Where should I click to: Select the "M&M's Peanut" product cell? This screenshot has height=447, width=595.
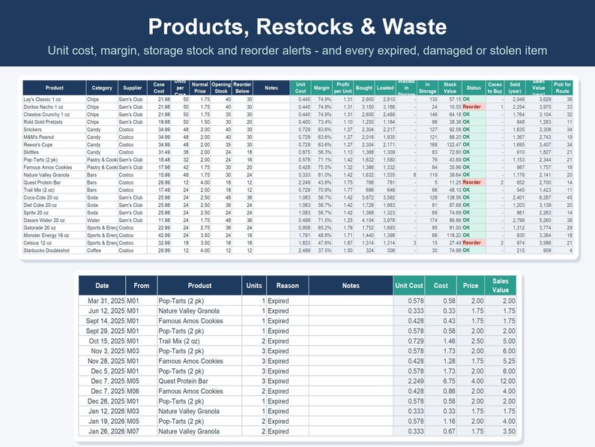pyautogui.click(x=54, y=137)
